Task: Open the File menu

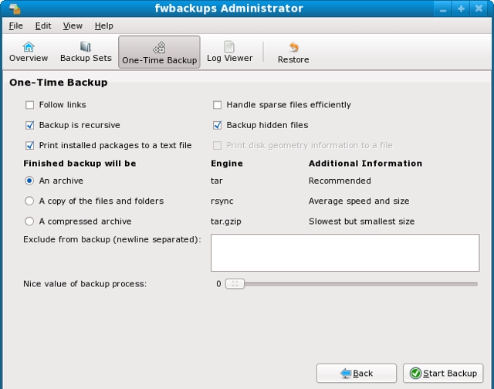Action: click(15, 25)
